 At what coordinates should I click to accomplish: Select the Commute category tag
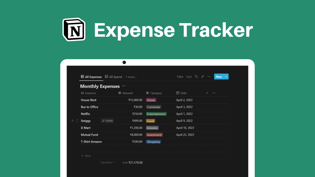[154, 107]
